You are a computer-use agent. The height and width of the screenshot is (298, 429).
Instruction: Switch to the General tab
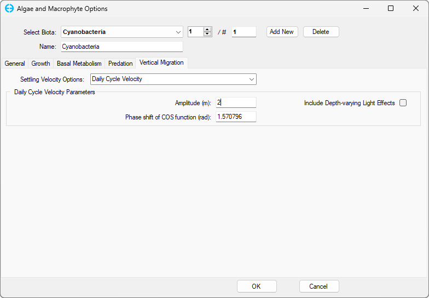coord(15,64)
